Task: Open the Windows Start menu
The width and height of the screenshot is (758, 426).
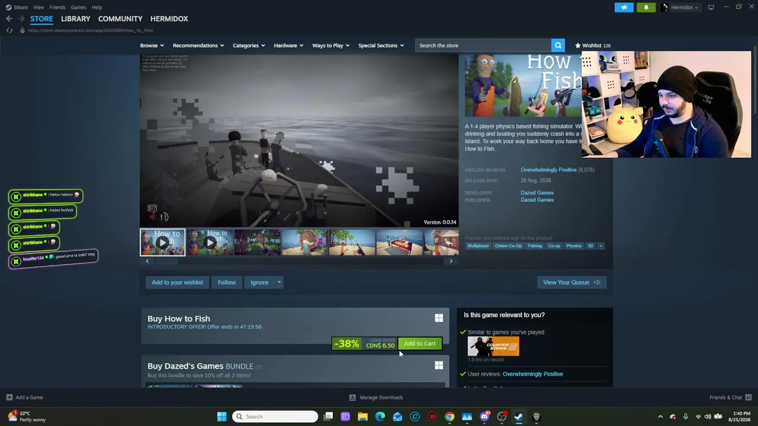Action: 221,417
